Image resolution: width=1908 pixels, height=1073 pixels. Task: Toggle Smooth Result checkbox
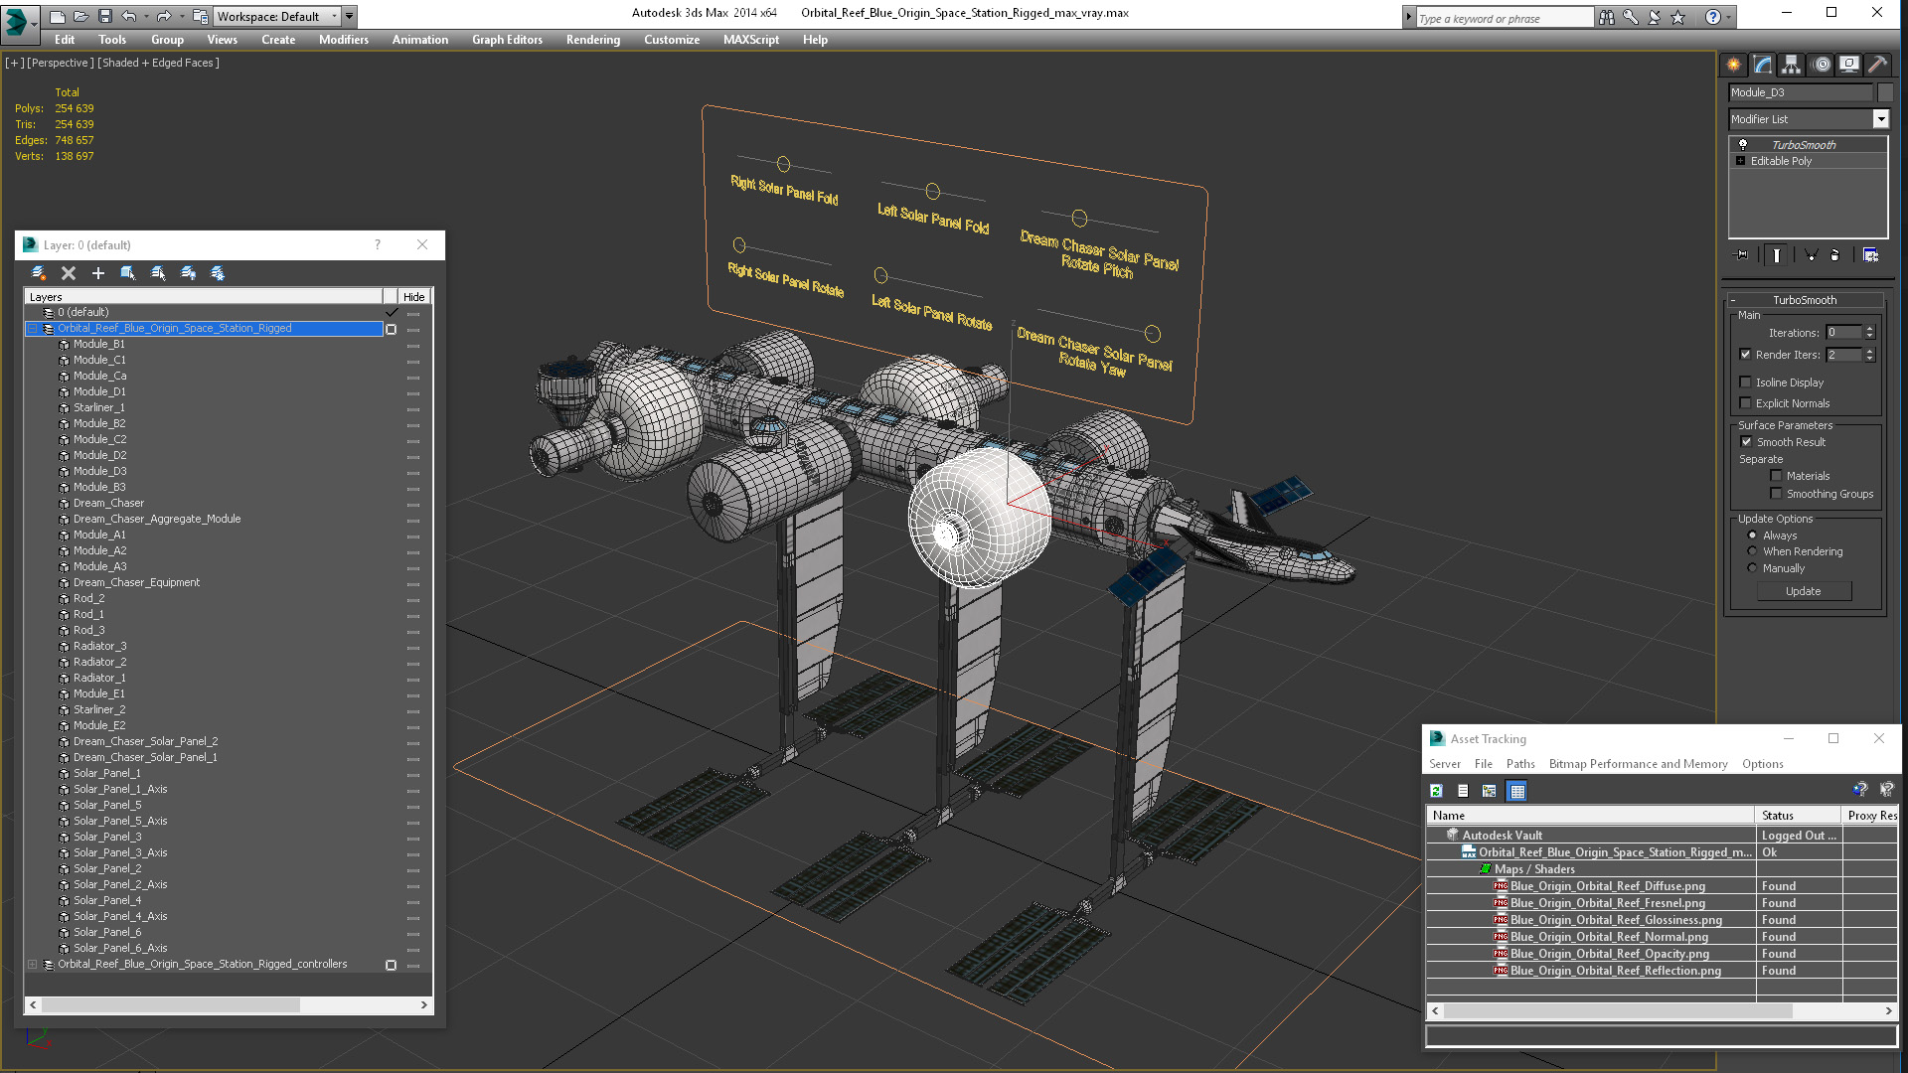[1745, 442]
